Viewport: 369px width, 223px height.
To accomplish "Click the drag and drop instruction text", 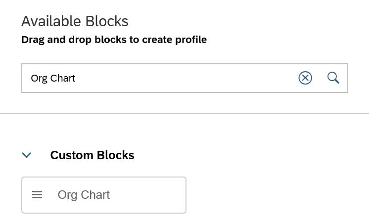I will [114, 40].
